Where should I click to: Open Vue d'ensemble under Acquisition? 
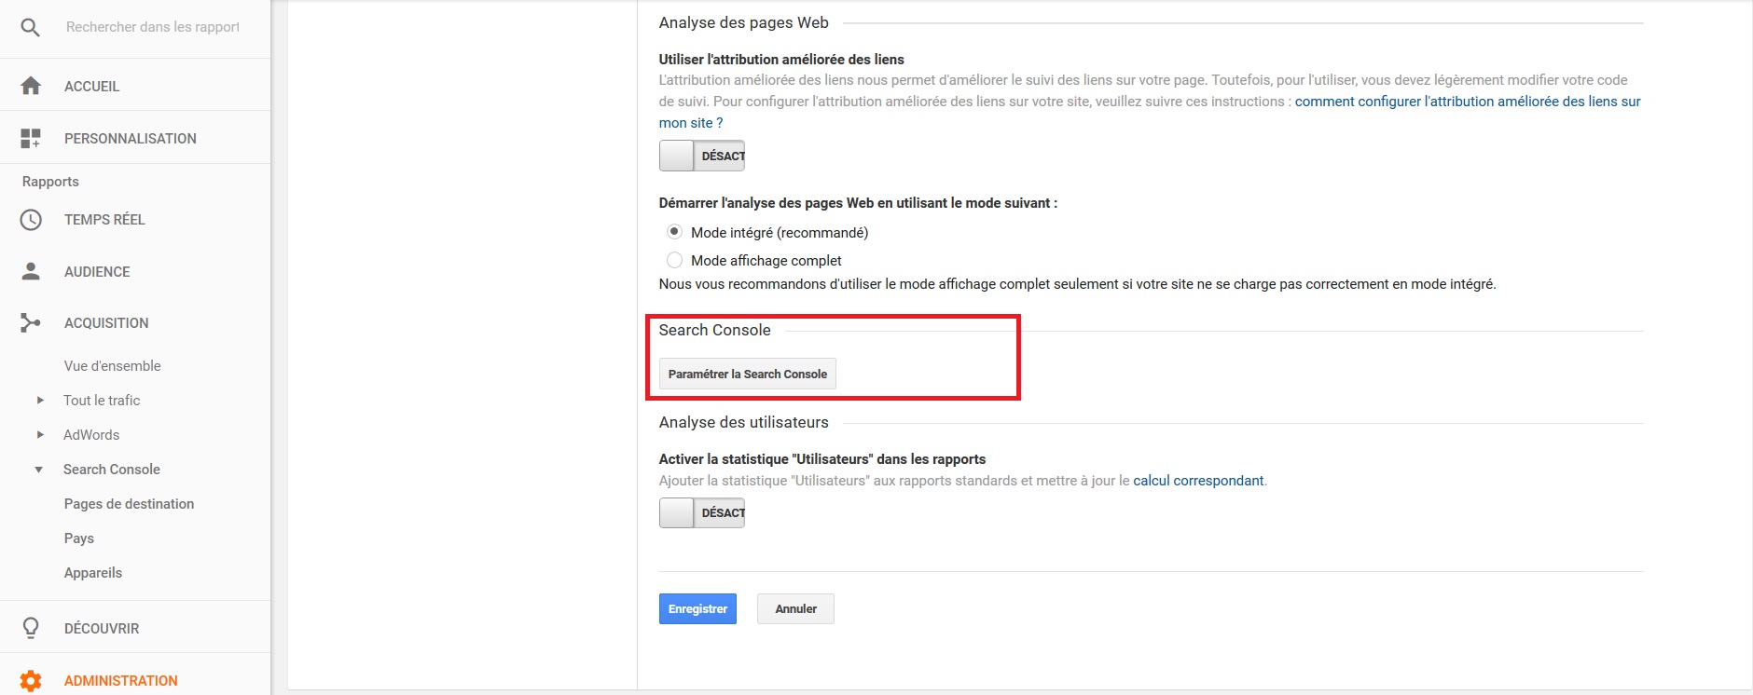point(113,366)
